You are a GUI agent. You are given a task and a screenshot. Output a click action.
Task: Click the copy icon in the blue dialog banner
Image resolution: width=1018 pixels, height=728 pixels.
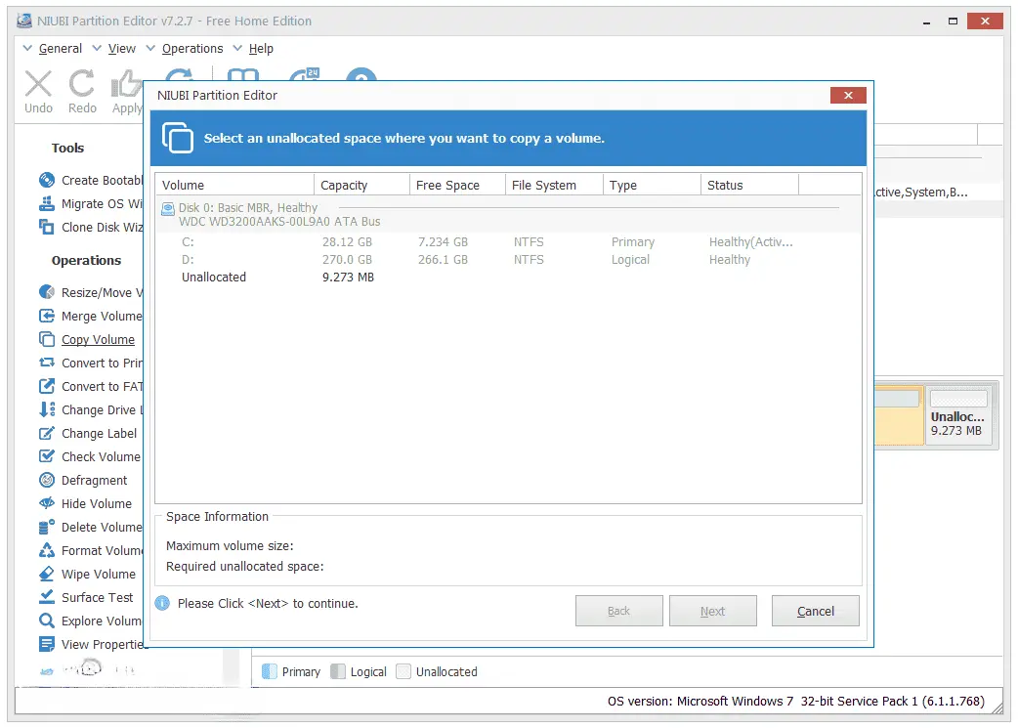[177, 138]
